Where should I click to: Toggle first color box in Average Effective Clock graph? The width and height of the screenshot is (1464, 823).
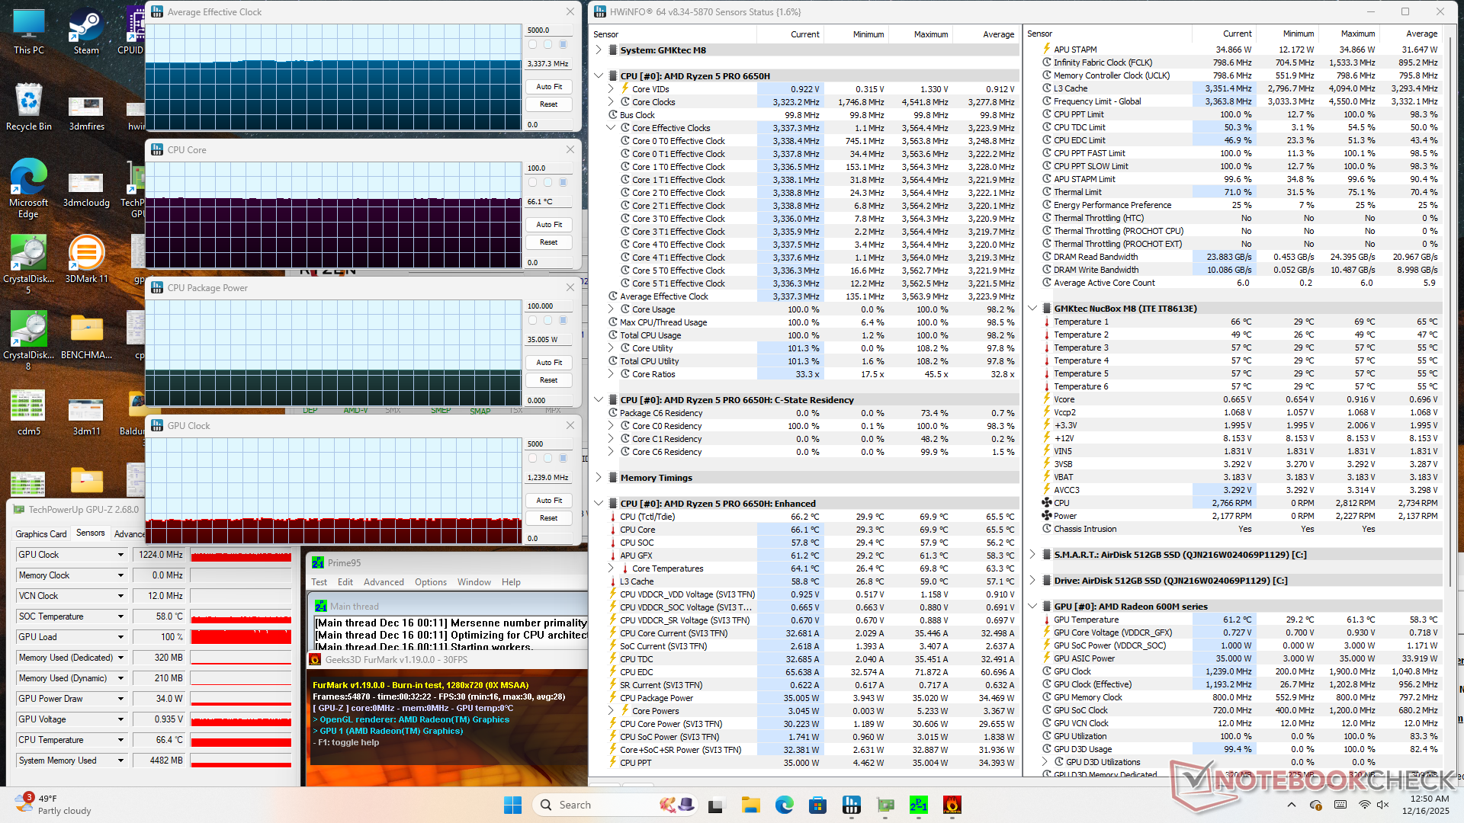tap(532, 45)
